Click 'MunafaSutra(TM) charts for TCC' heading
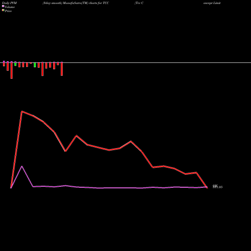This screenshot has height=251, width=251. coord(86,3)
